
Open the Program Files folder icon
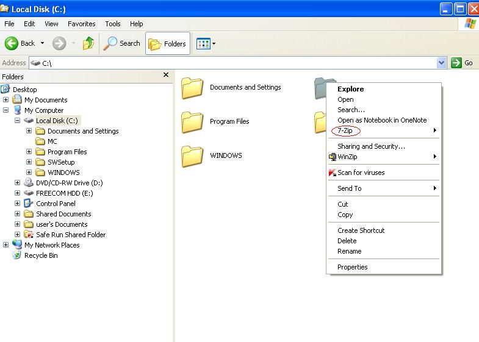coord(192,122)
